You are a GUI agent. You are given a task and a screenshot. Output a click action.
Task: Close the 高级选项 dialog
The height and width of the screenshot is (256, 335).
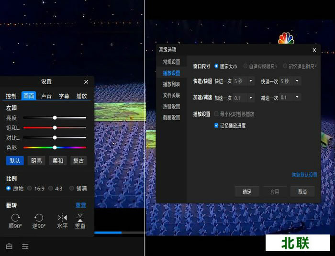coord(314,50)
